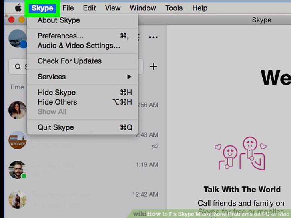Choose Hide Skype
291x218 pixels.
coord(82,92)
